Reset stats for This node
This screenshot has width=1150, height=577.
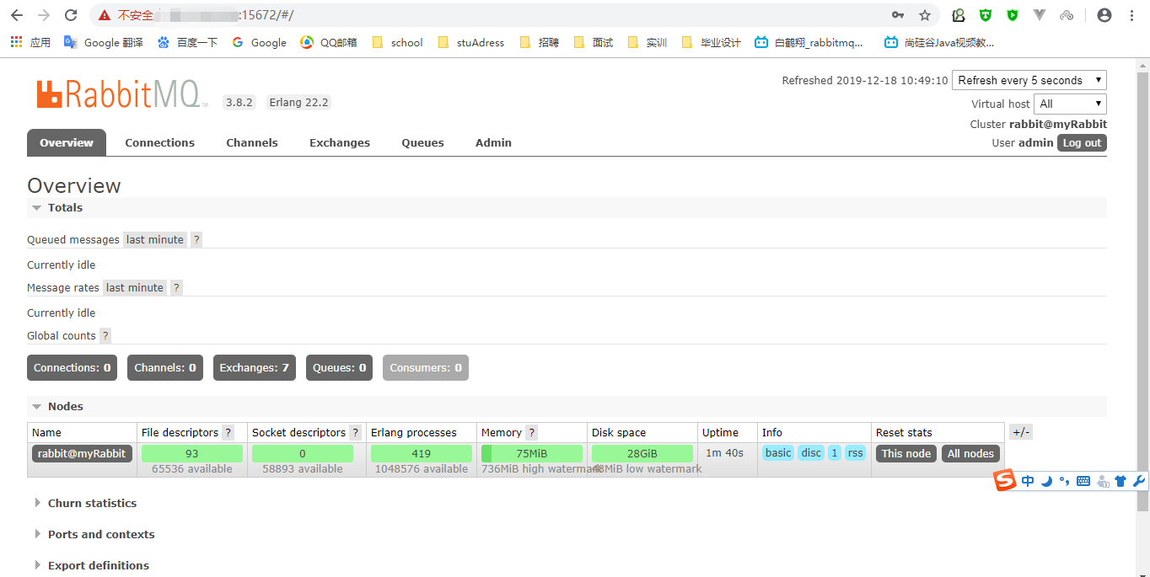[906, 453]
